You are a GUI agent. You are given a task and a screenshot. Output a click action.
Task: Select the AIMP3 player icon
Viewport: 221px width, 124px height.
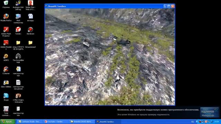click(x=6, y=58)
